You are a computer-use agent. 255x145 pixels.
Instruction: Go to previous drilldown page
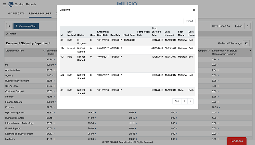pyautogui.click(x=184, y=101)
